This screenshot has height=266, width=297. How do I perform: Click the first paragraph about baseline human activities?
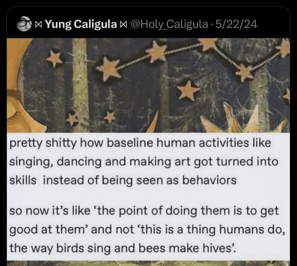143,162
